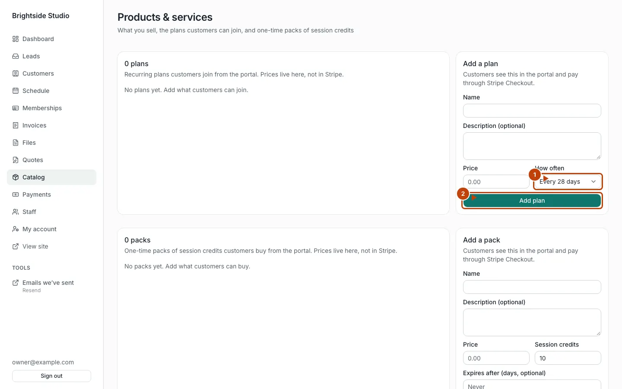Open the How often dropdown

click(568, 182)
